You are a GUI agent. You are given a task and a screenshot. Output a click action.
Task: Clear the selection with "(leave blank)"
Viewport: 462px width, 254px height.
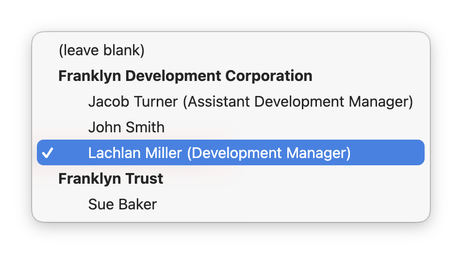101,50
